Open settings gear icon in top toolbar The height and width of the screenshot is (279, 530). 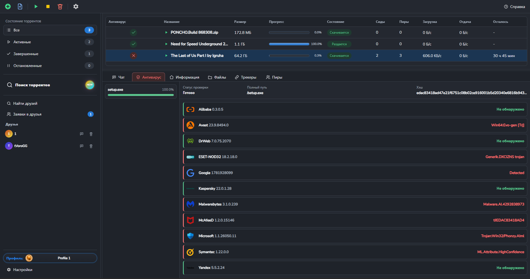coord(76,6)
